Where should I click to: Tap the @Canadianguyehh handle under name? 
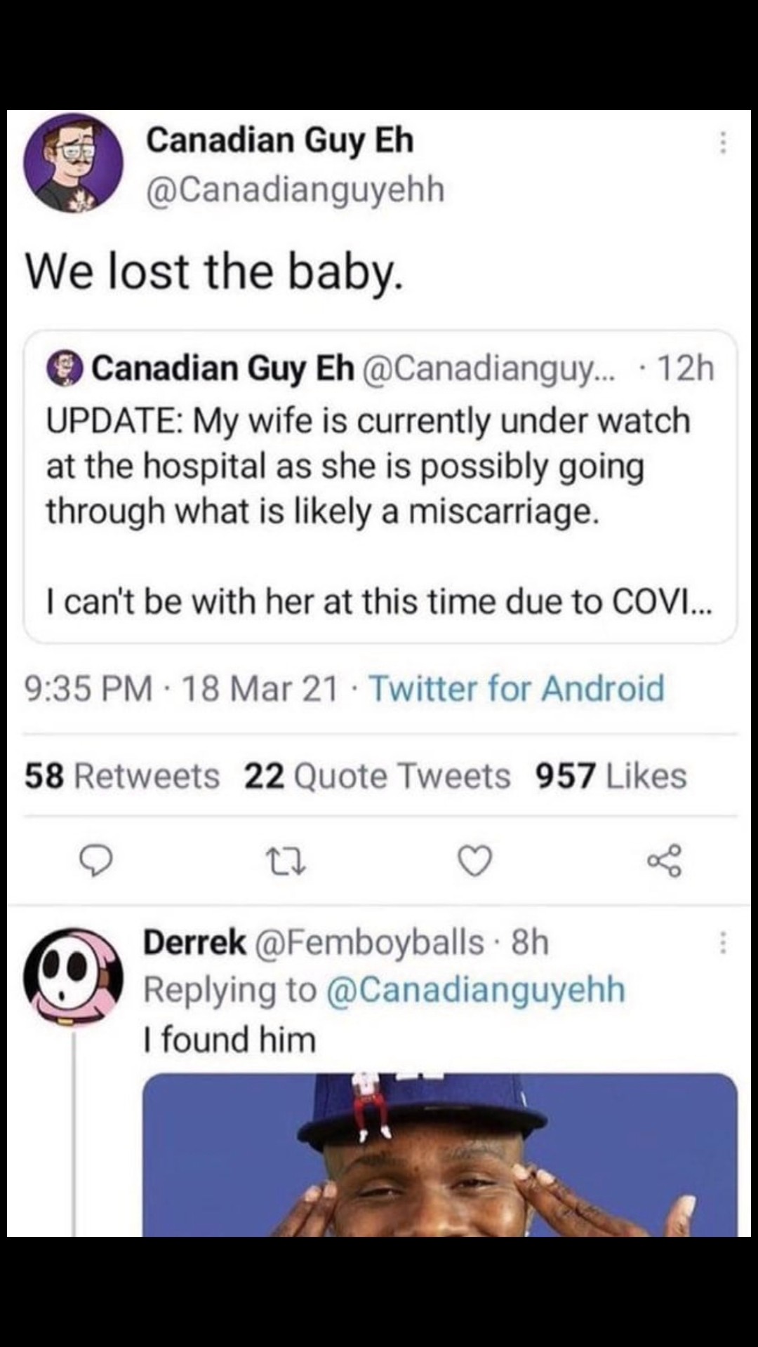295,189
